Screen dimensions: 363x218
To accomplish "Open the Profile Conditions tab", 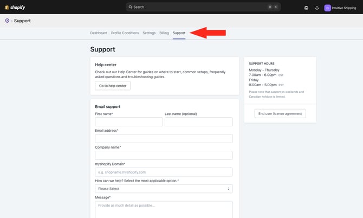I will pyautogui.click(x=125, y=33).
